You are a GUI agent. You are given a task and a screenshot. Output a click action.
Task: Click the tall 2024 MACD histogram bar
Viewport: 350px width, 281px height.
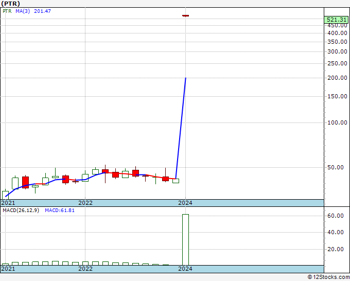pos(185,240)
